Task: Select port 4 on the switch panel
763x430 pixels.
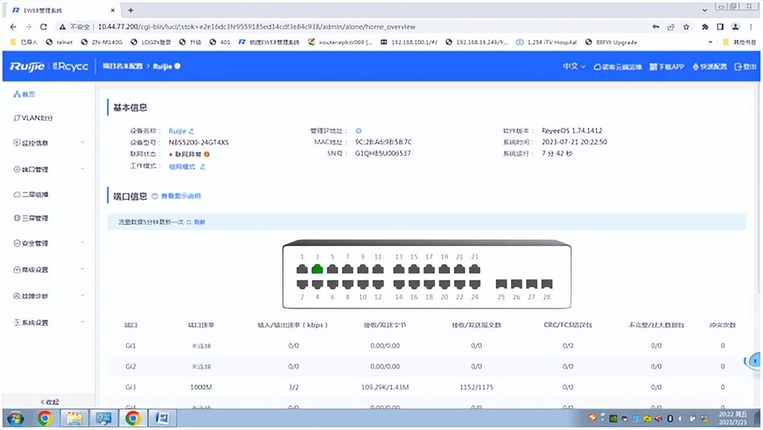Action: pyautogui.click(x=317, y=284)
